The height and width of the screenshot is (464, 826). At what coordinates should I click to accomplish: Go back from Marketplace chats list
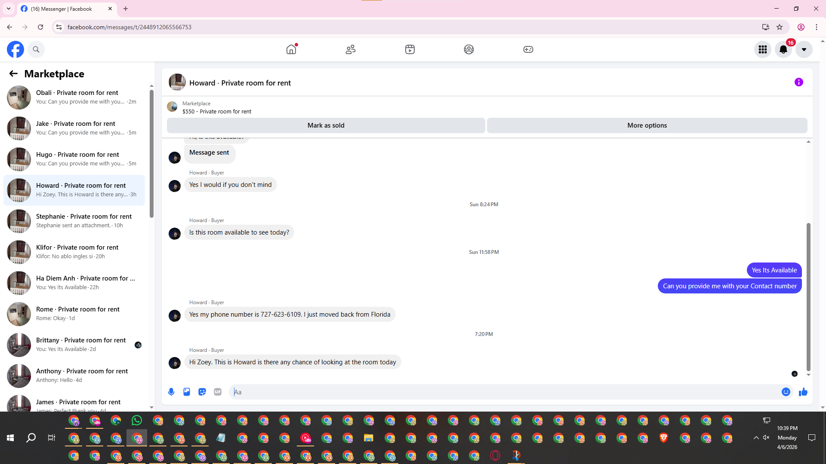point(13,73)
